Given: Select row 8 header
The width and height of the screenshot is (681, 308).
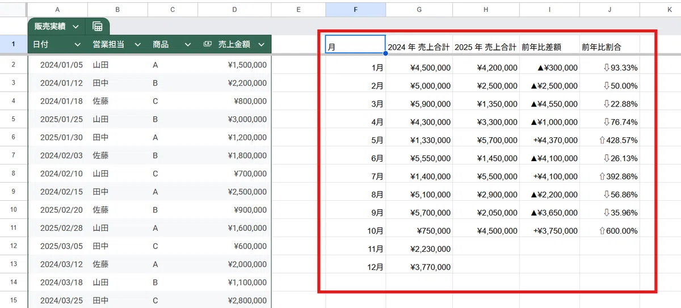Looking at the screenshot, I should (14, 174).
